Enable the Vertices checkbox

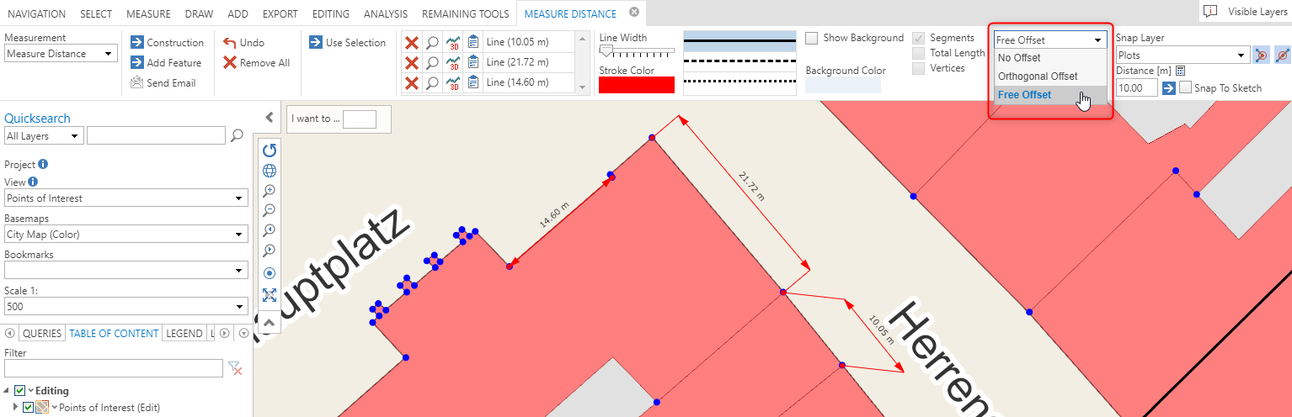[919, 68]
